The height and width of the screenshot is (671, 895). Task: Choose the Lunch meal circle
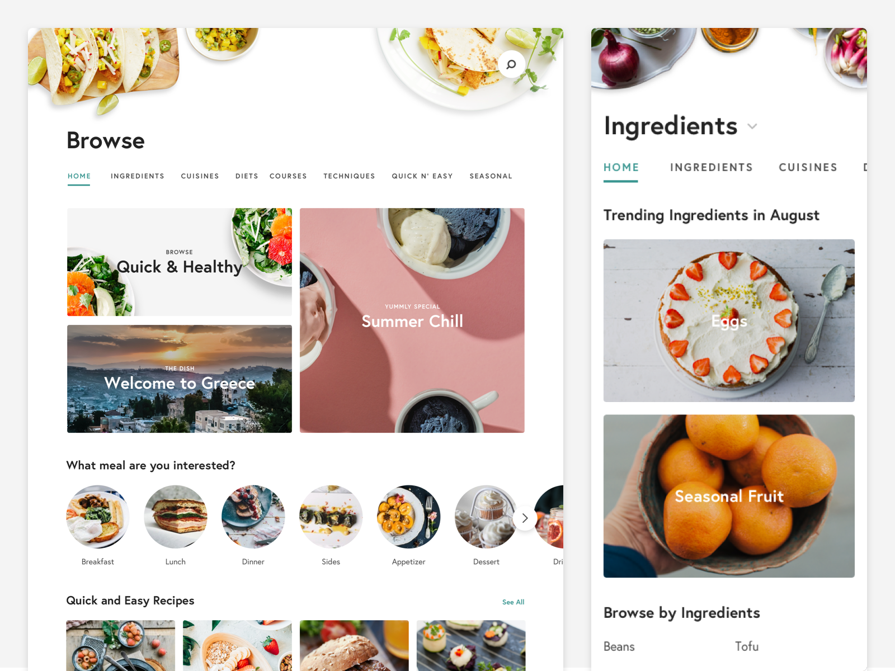(176, 517)
